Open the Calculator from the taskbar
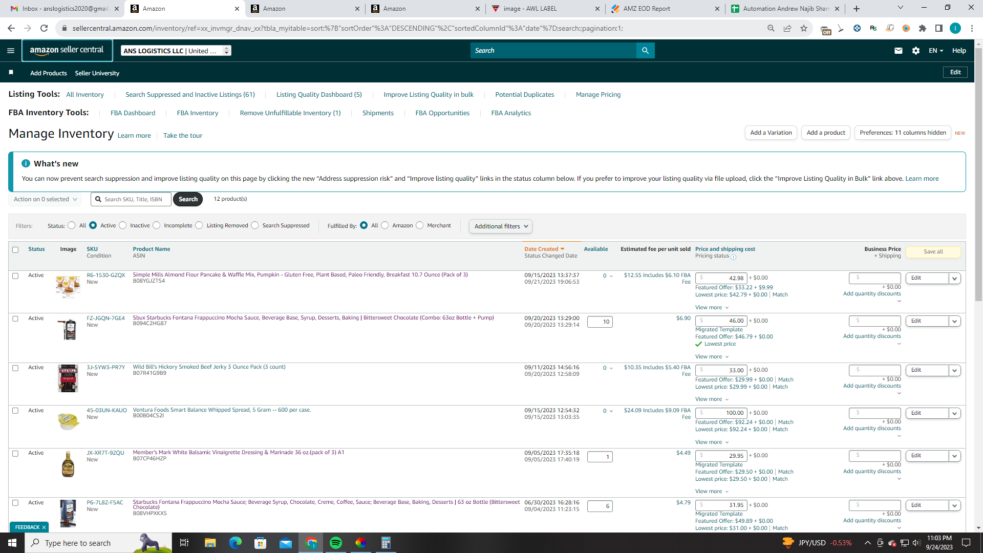983x553 pixels. pos(386,543)
